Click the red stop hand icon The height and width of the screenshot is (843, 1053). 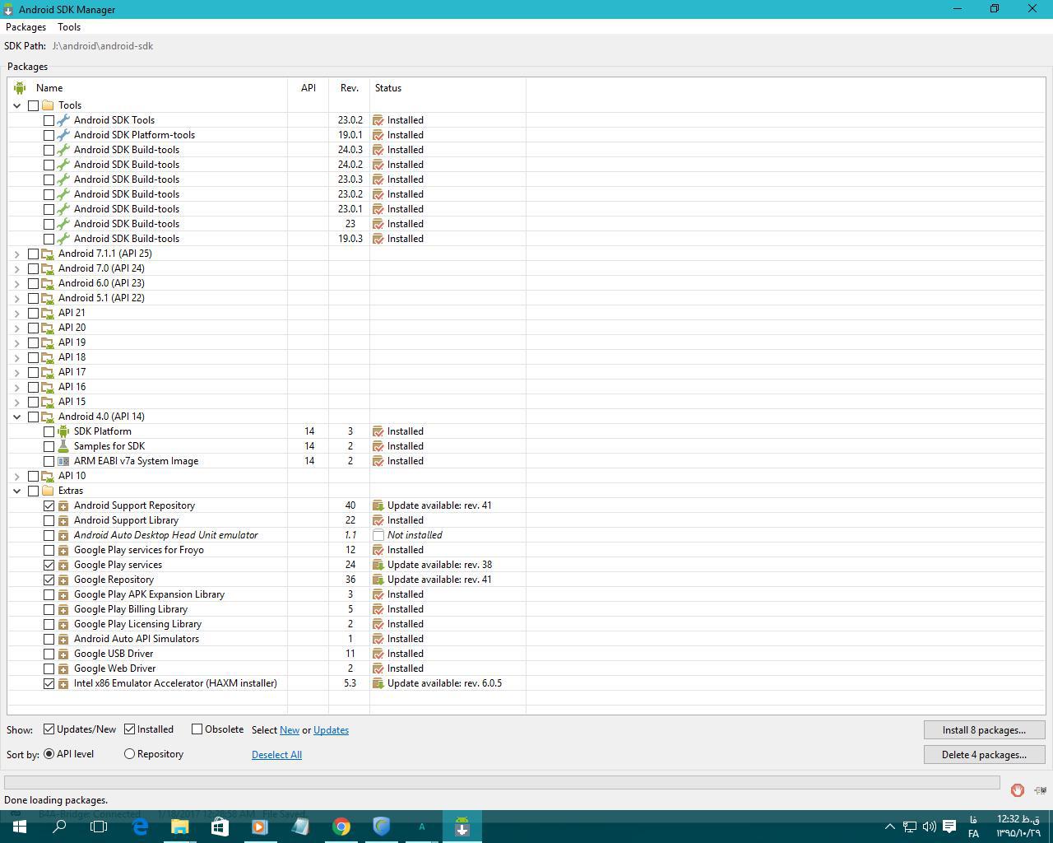click(x=1017, y=790)
